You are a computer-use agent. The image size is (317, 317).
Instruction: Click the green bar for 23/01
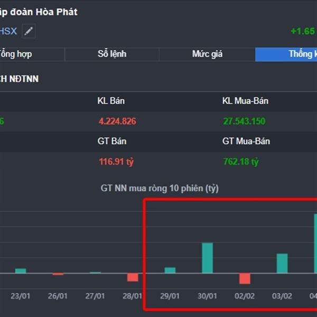click(x=21, y=271)
